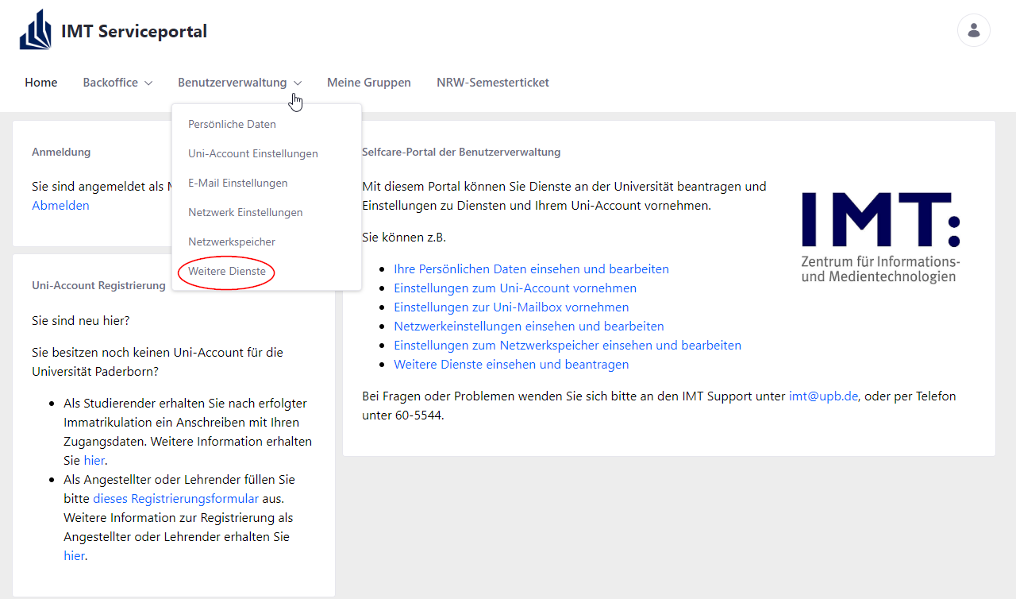Go to the Home tab
Screen dimensions: 1016x599
pos(41,83)
